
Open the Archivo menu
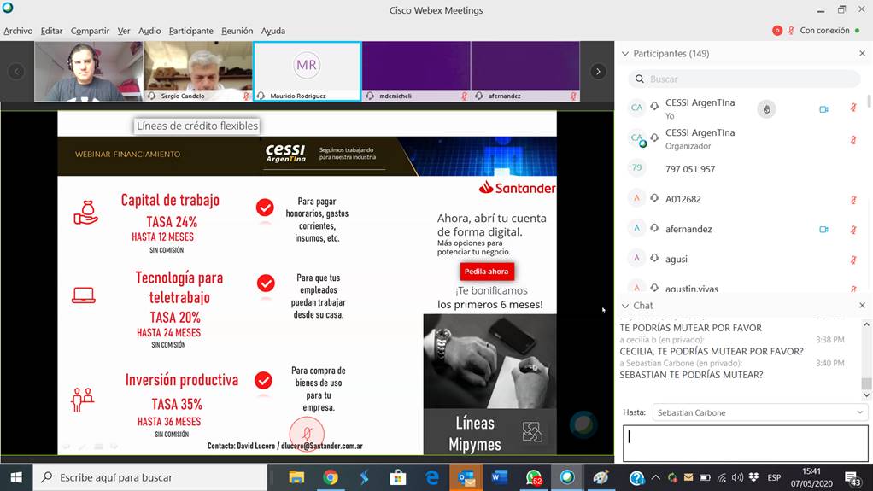pyautogui.click(x=19, y=31)
